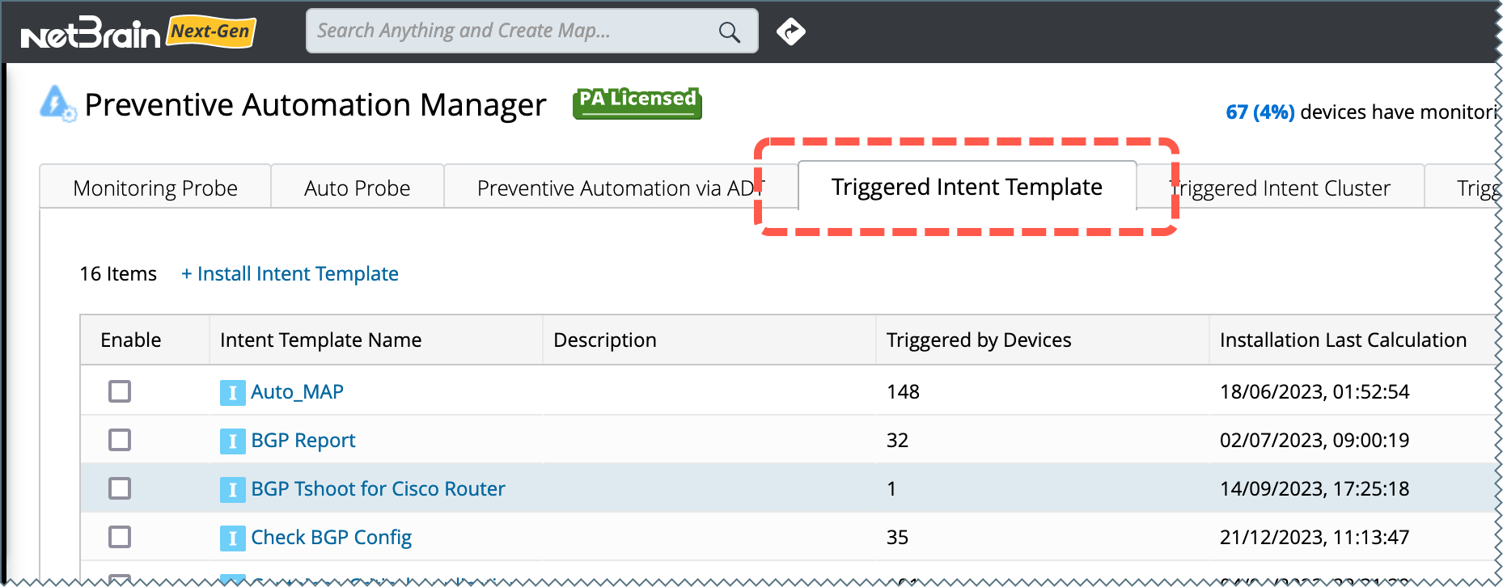
Task: Open the BGP Tshoot for Cisco Router template
Action: click(378, 489)
